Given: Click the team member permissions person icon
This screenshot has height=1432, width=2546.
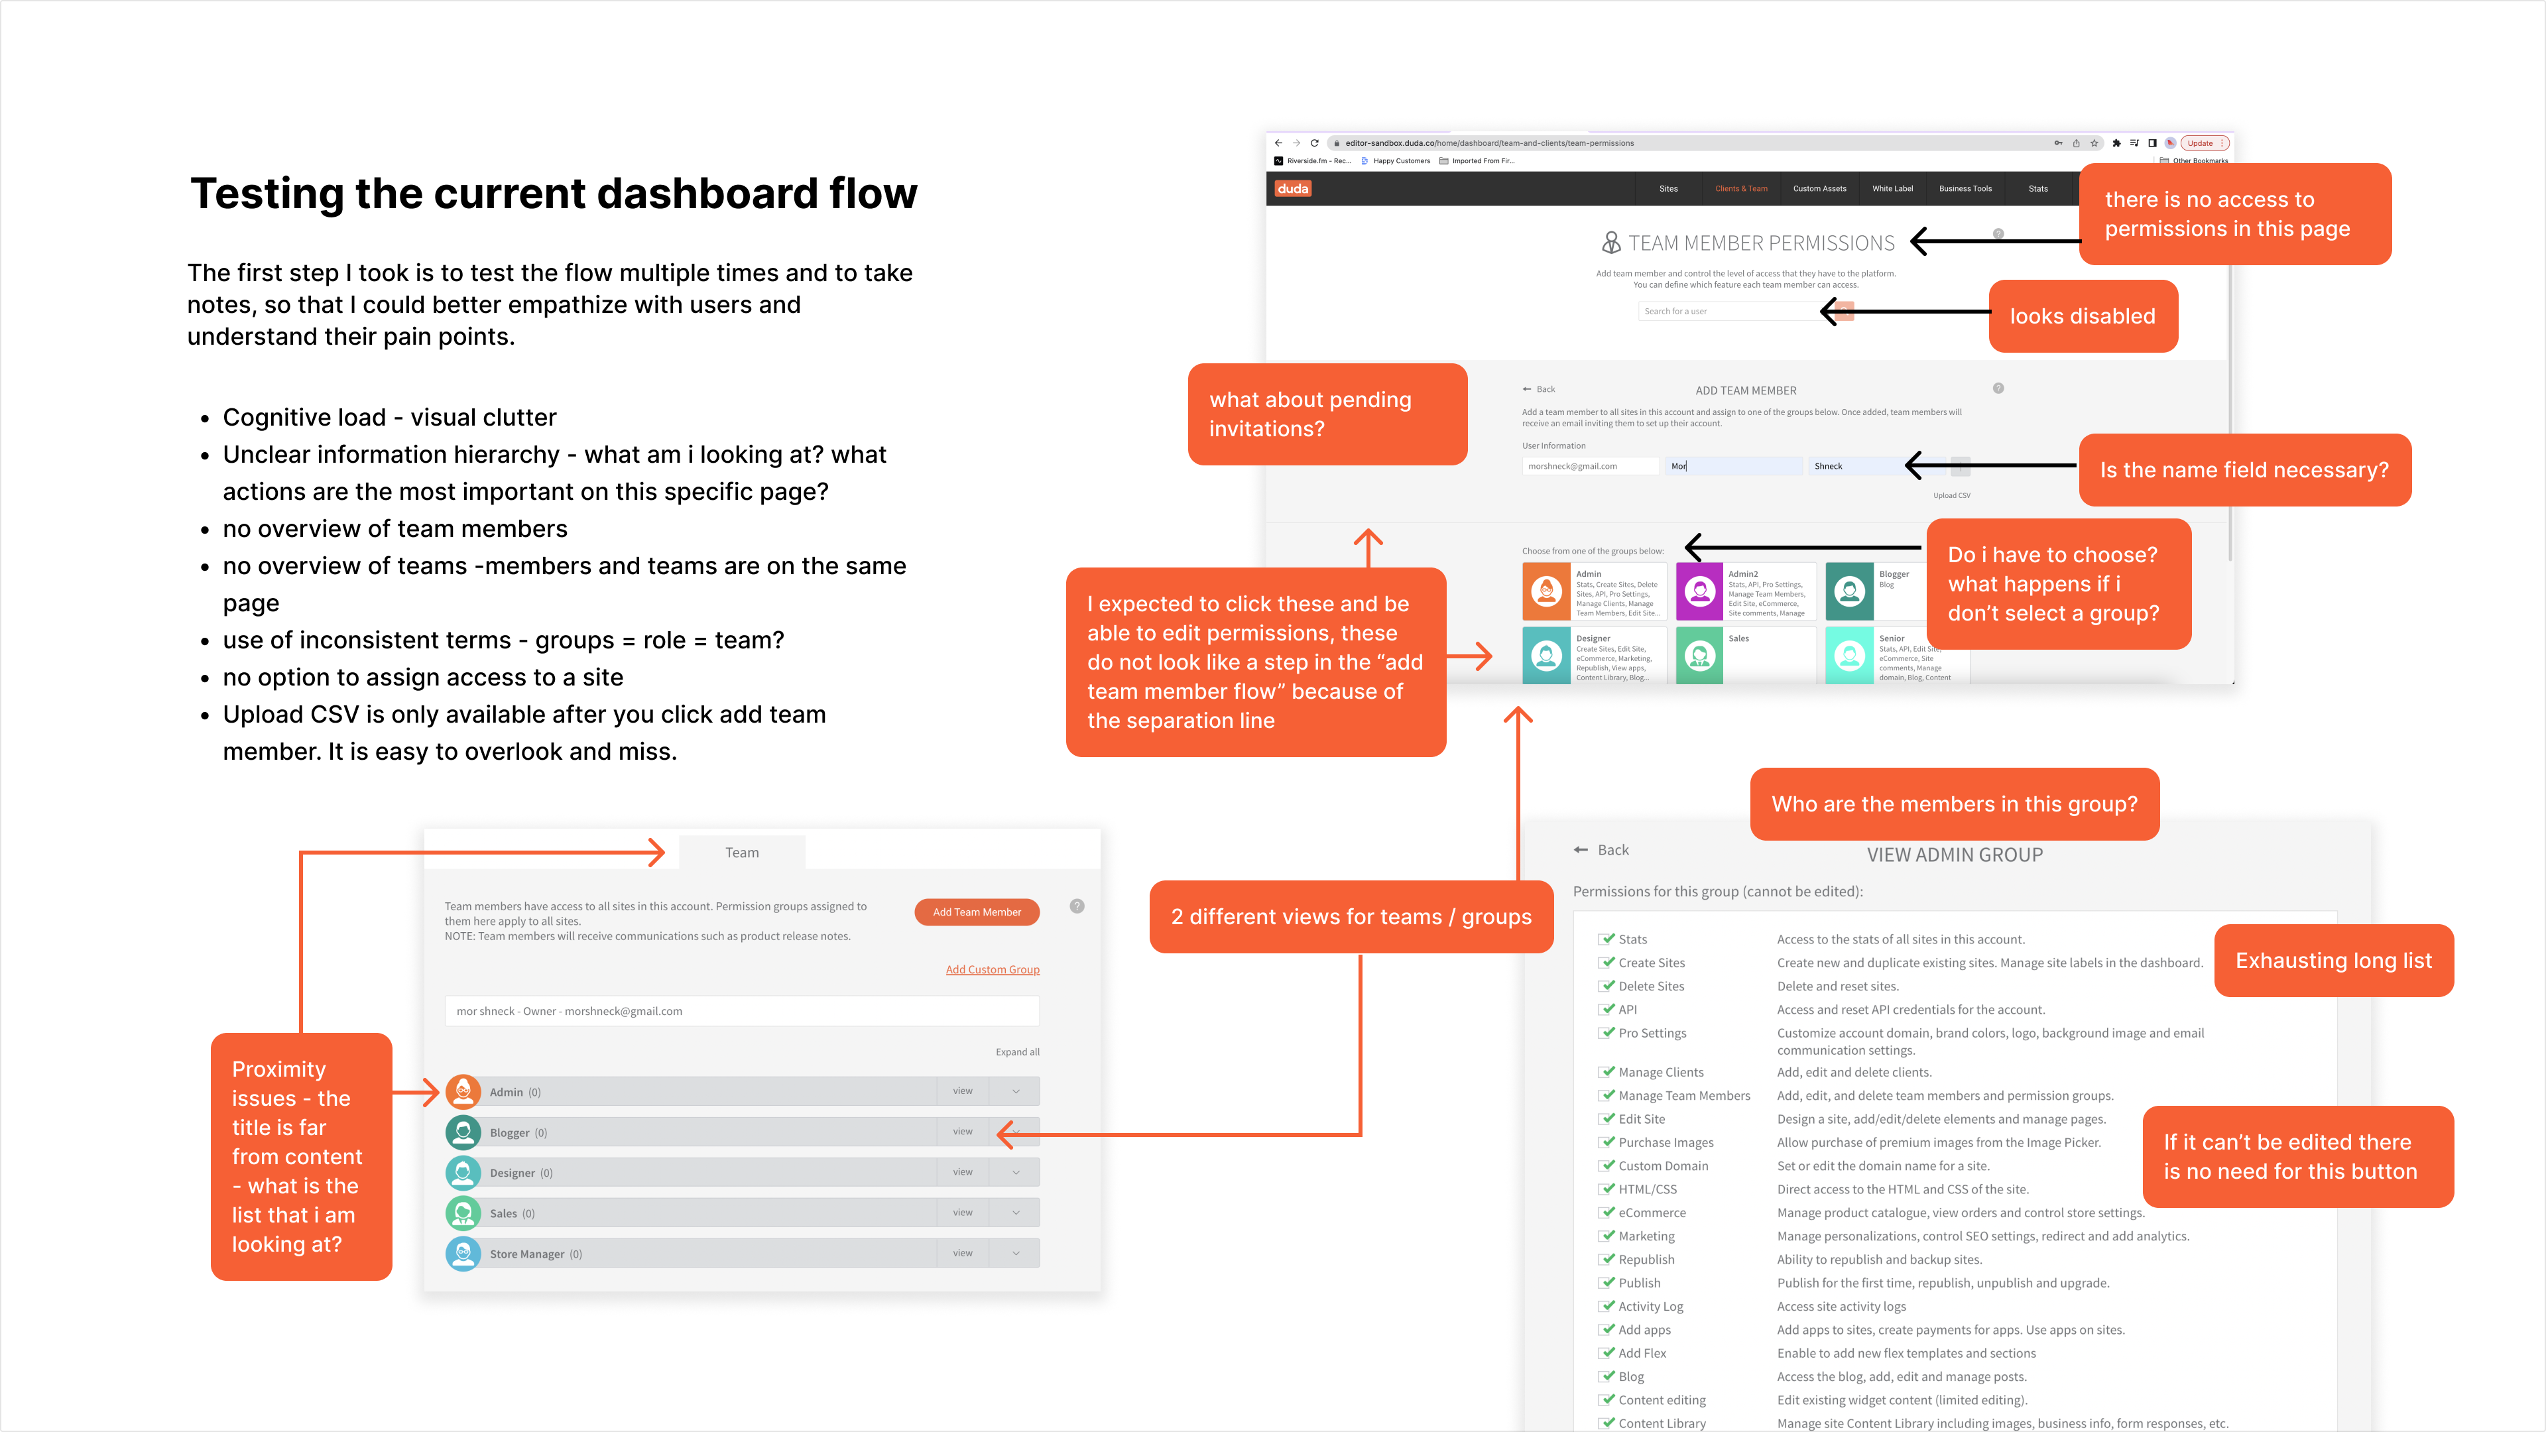Looking at the screenshot, I should tap(1611, 242).
